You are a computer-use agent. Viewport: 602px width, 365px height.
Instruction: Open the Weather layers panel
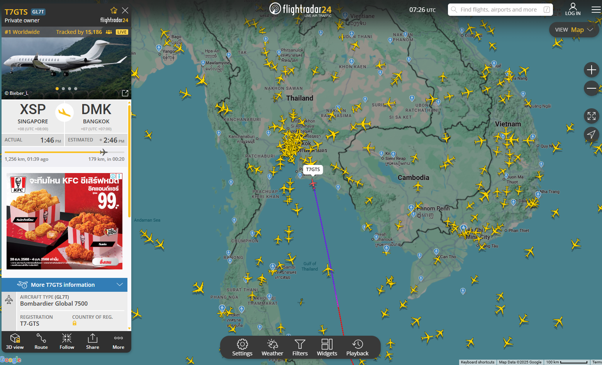(272, 347)
